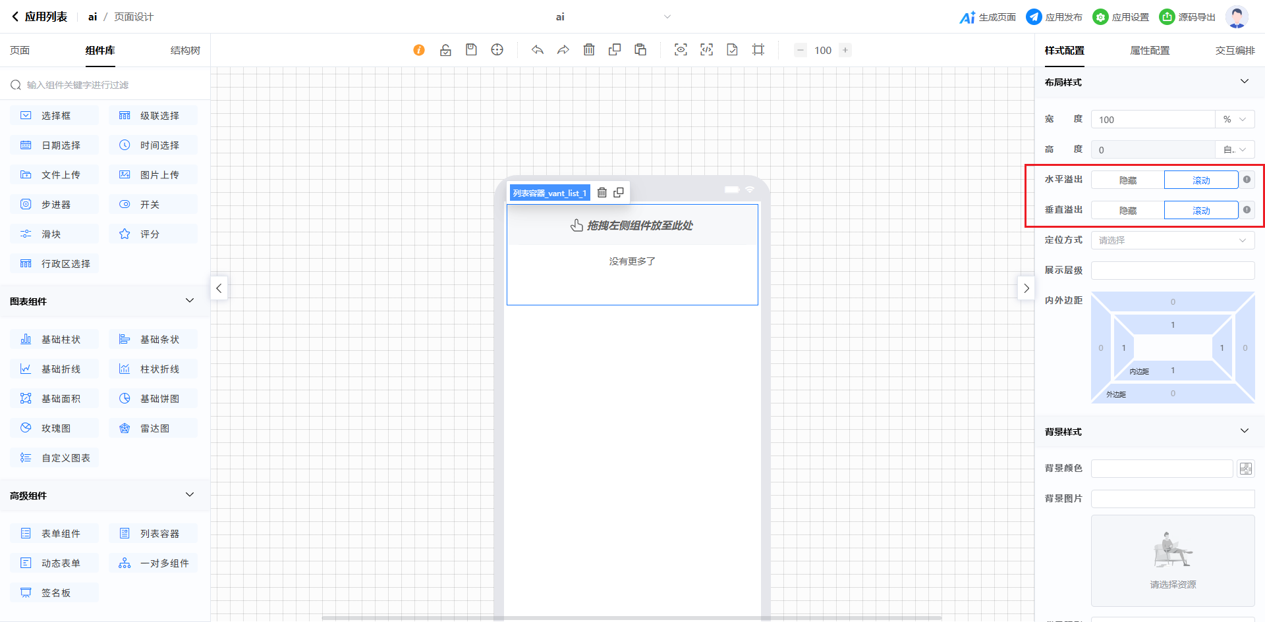Click the save disk icon in toolbar
Screen dimensions: 1265x622
[x=471, y=50]
